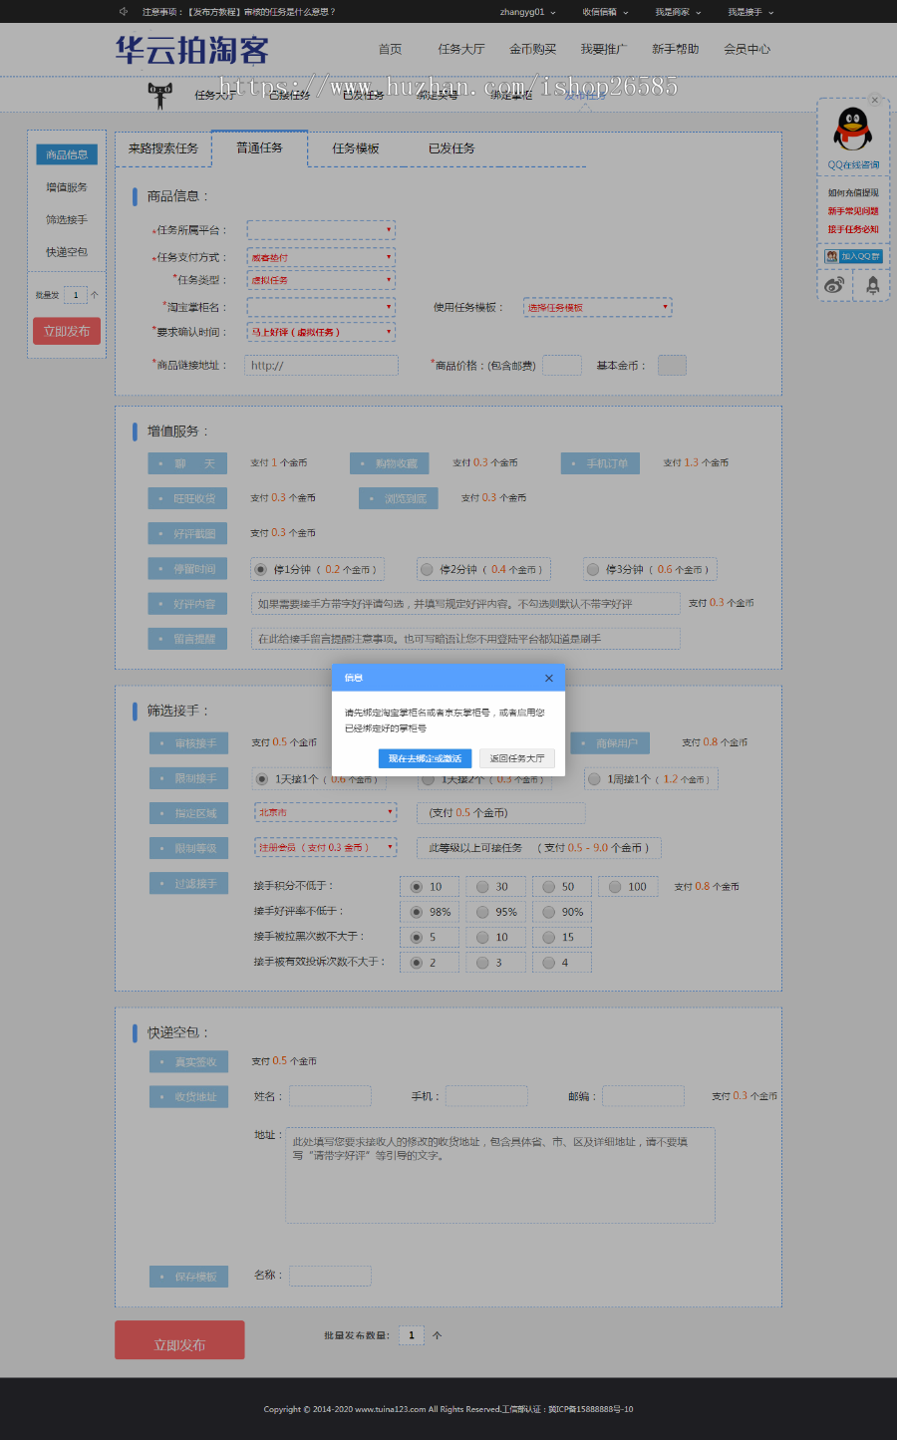Switch to the 任务模板 tab
897x1440 pixels.
point(356,148)
